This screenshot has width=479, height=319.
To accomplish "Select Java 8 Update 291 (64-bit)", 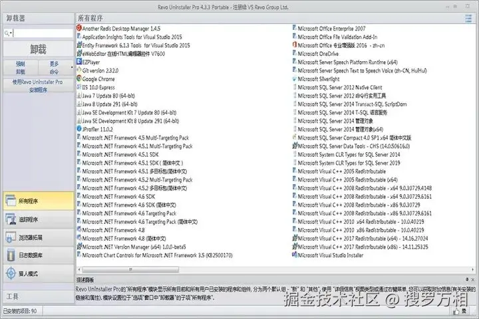I will [110, 104].
